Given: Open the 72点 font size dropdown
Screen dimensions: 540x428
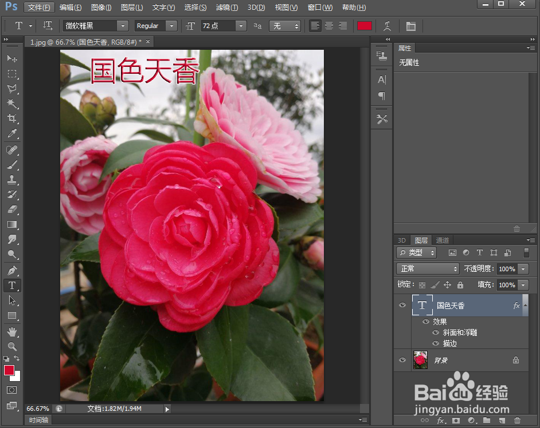Looking at the screenshot, I should click(x=241, y=26).
